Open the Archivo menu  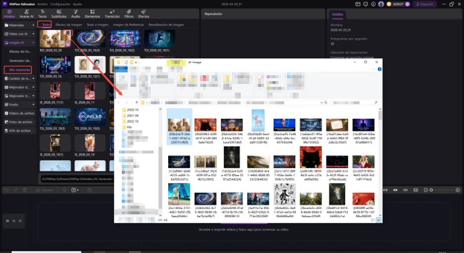point(42,3)
